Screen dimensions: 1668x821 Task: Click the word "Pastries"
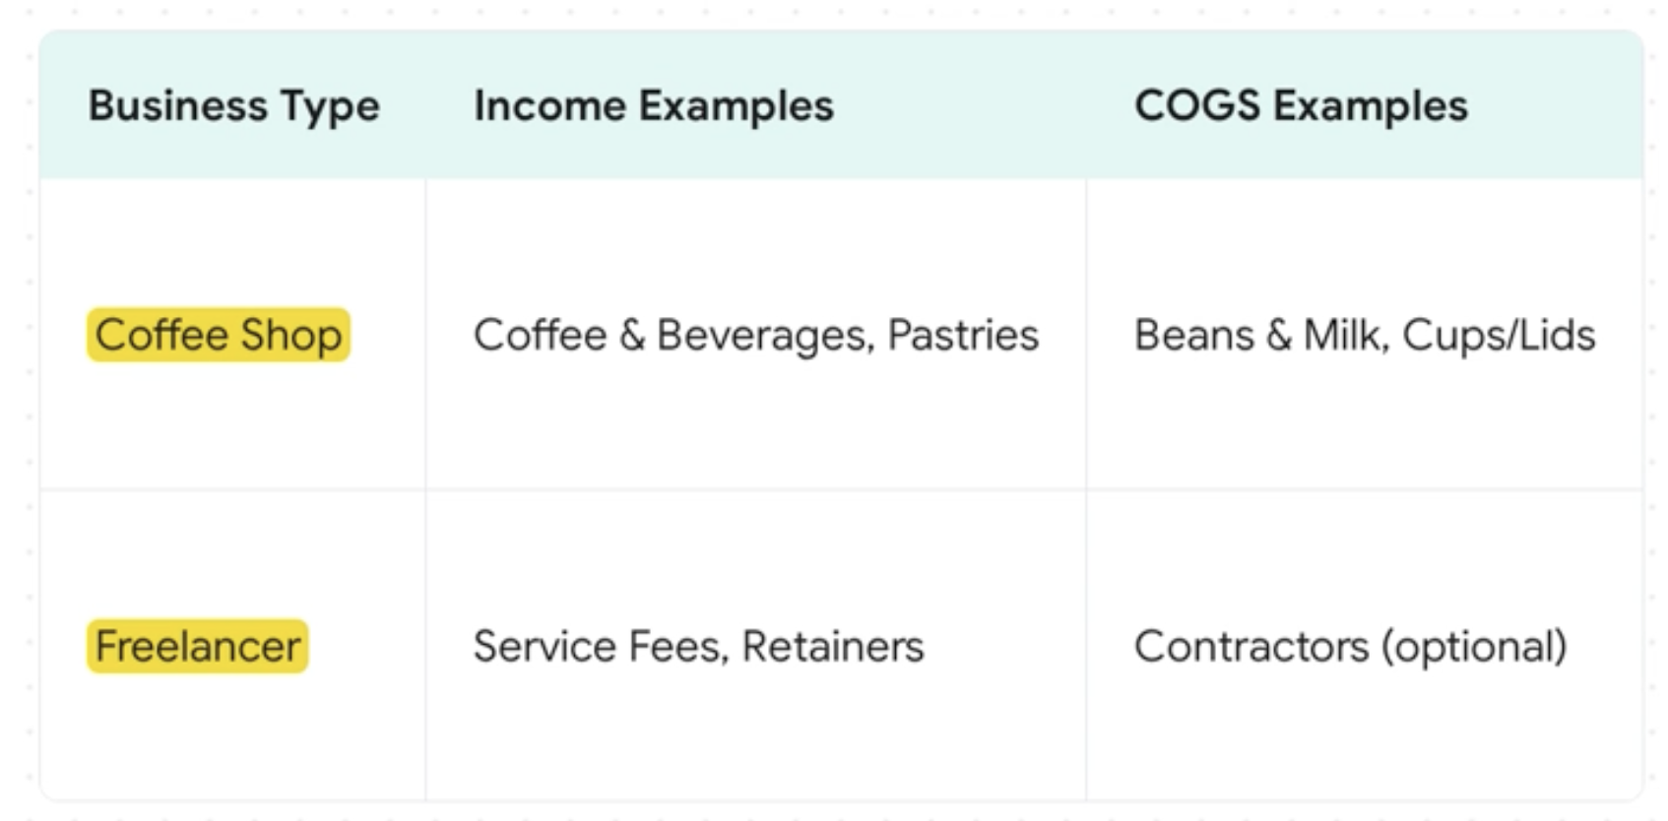pyautogui.click(x=963, y=335)
